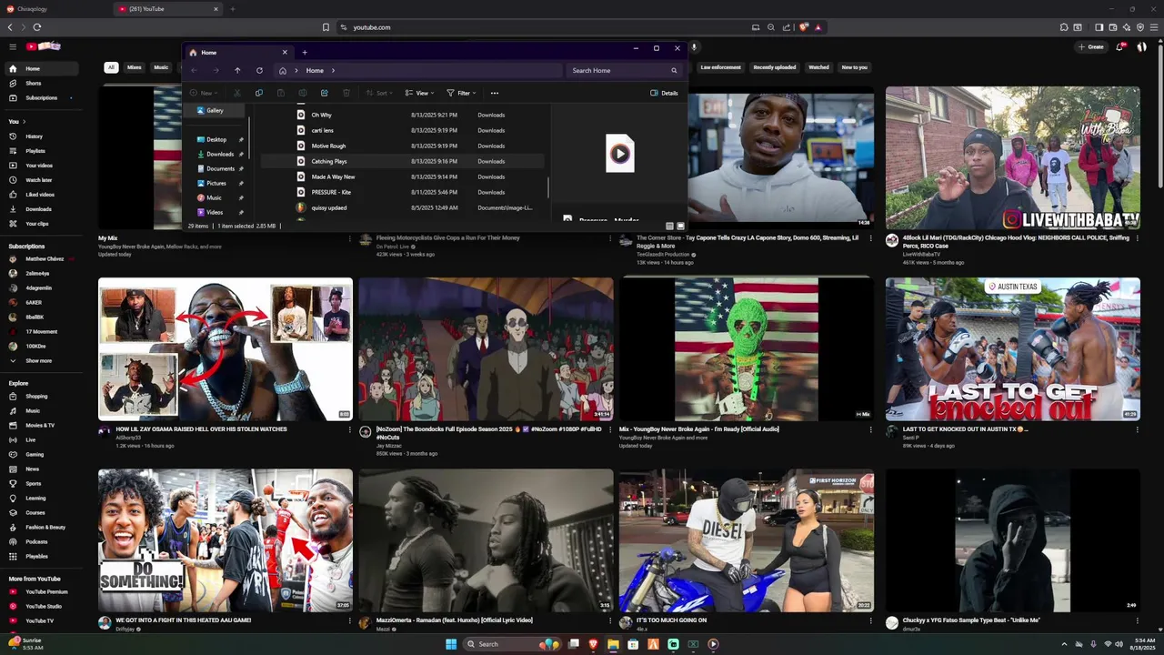
Task: Switch to details list view in File Explorer status bar
Action: click(669, 226)
